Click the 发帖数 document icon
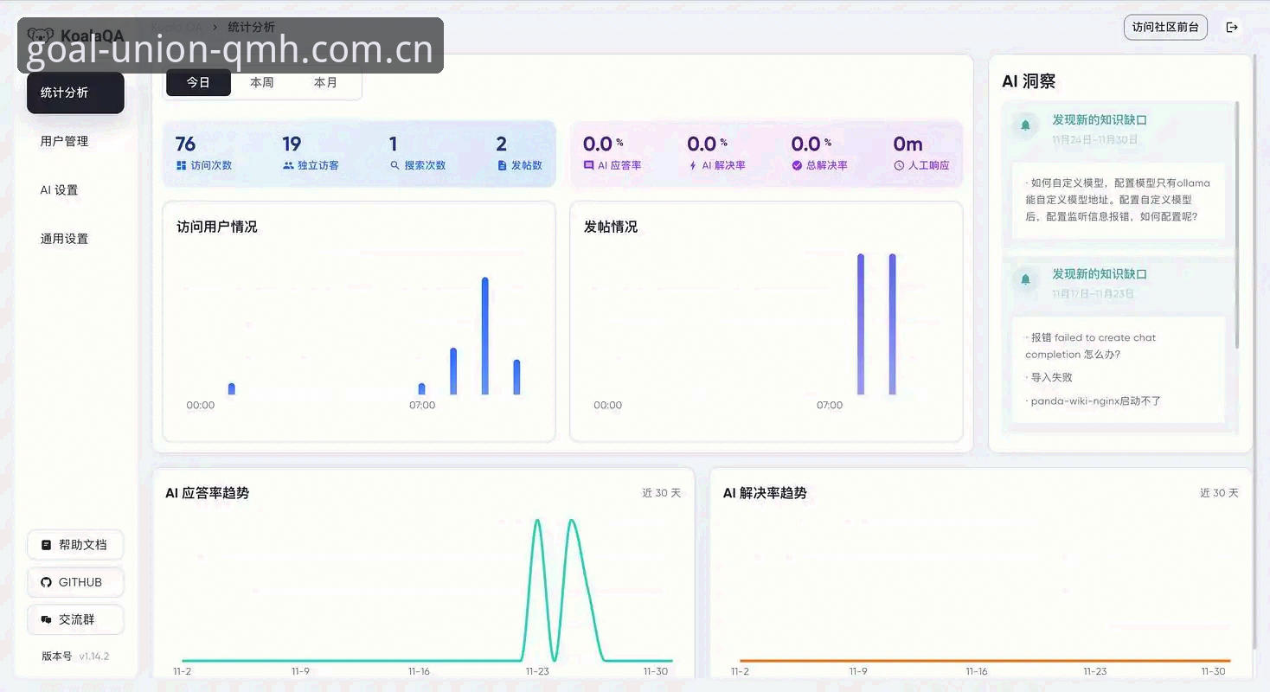The image size is (1270, 692). 502,165
